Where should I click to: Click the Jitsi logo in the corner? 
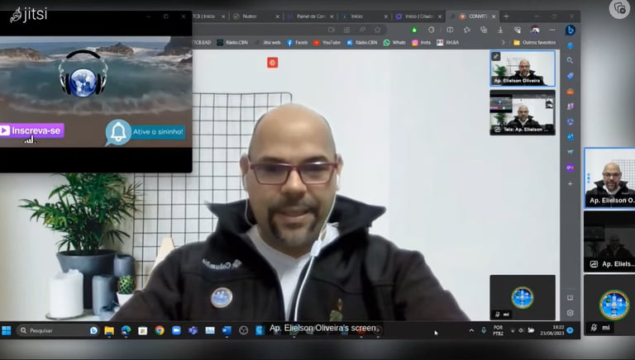point(29,15)
